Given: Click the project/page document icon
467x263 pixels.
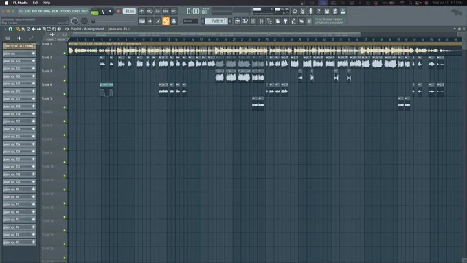Looking at the screenshot, I should [x=277, y=21].
